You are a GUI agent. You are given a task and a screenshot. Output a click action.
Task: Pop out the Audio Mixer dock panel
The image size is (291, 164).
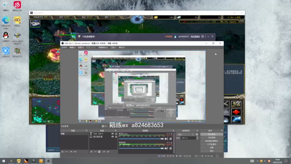174,130
